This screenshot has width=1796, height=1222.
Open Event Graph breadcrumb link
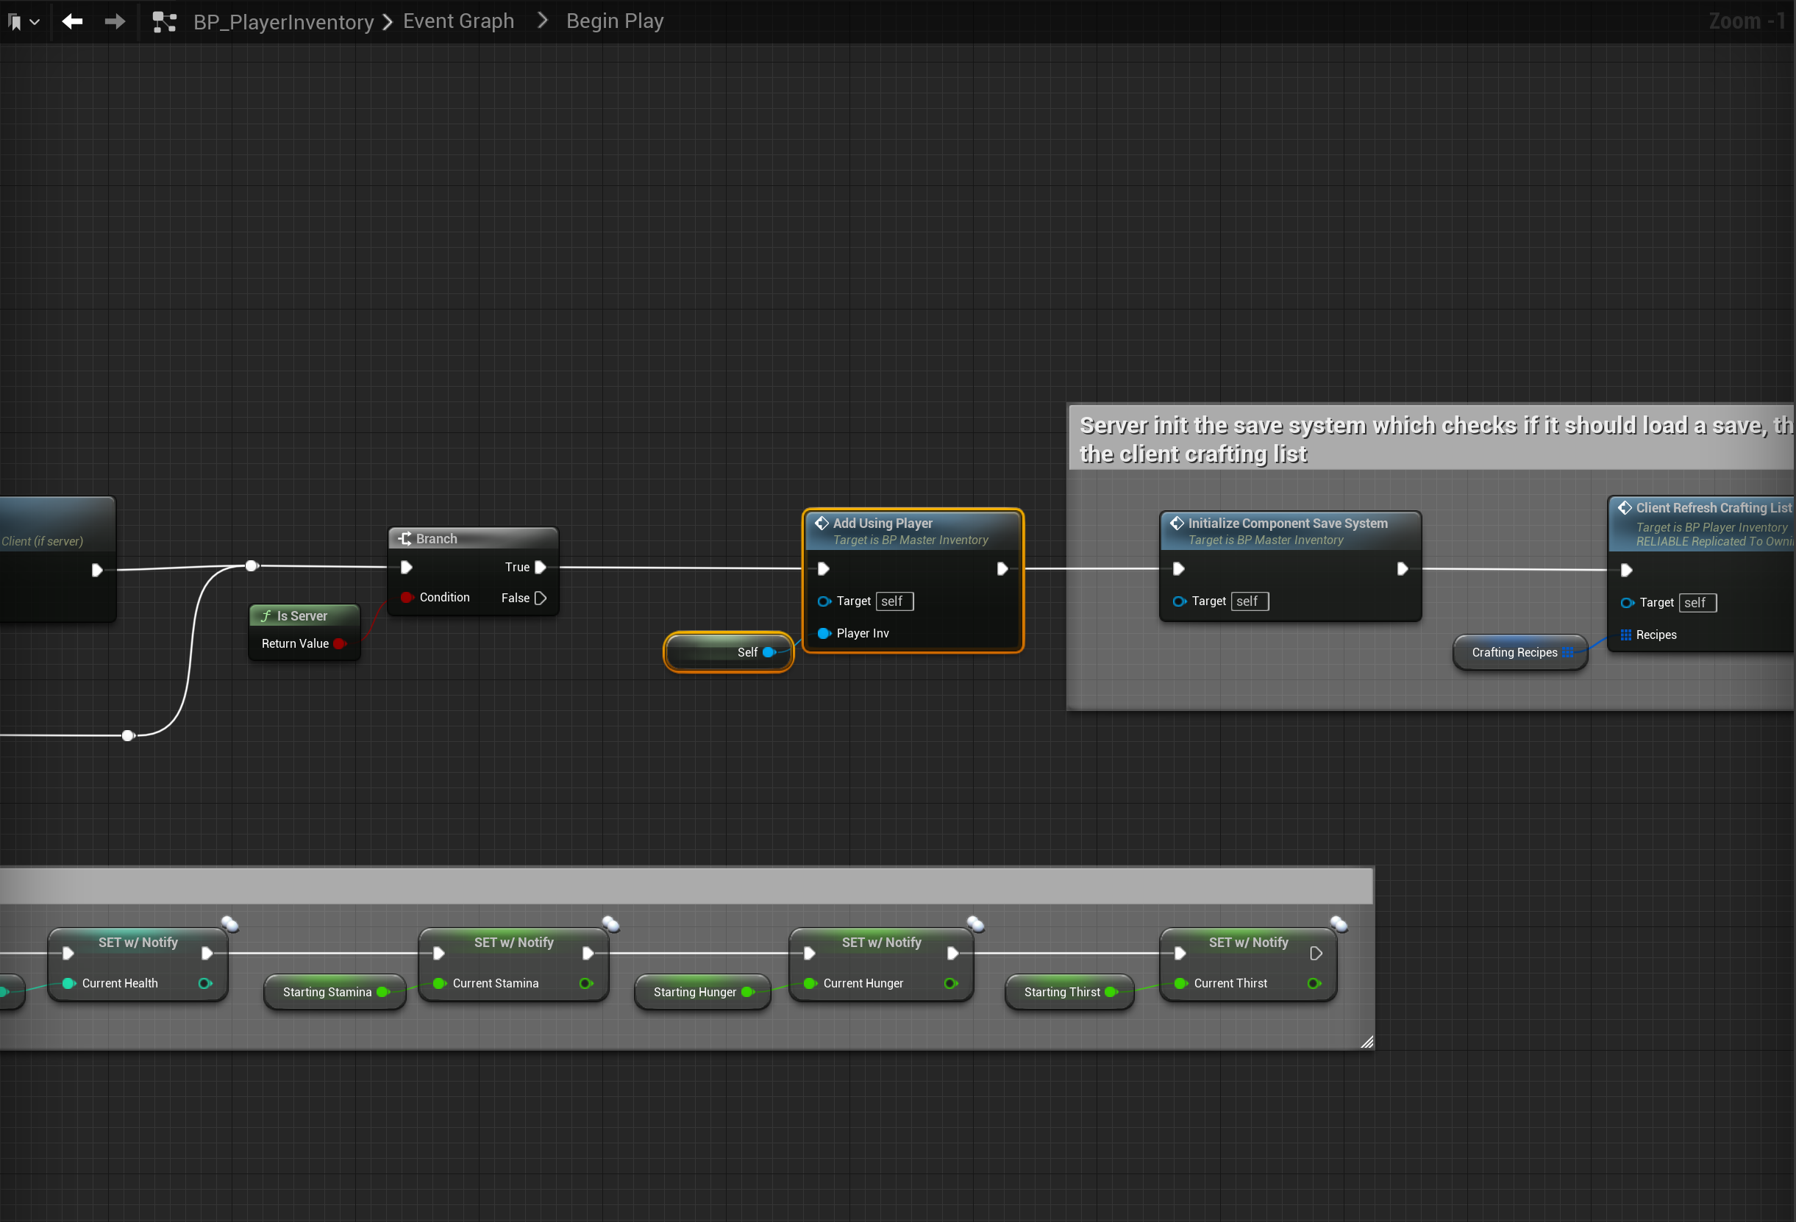[x=458, y=21]
